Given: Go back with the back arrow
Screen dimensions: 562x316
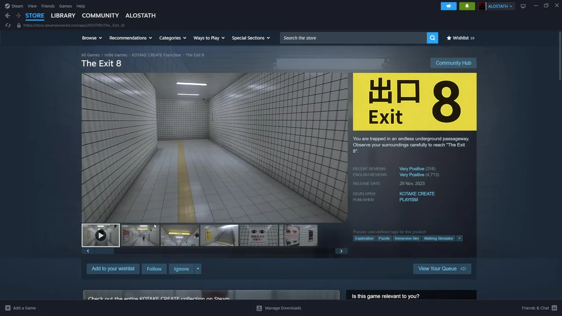Looking at the screenshot, I should click(x=7, y=15).
